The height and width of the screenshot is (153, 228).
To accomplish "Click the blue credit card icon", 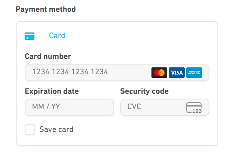I will (30, 36).
